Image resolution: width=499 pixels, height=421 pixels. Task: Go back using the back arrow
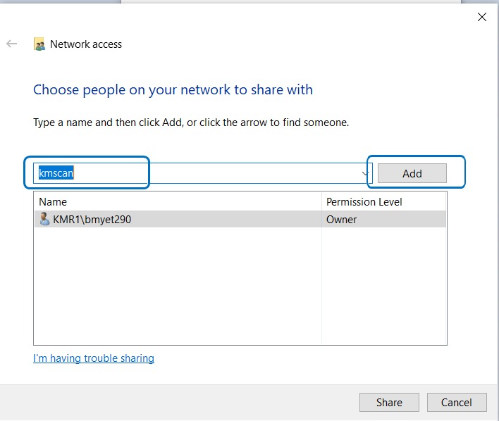tap(11, 44)
